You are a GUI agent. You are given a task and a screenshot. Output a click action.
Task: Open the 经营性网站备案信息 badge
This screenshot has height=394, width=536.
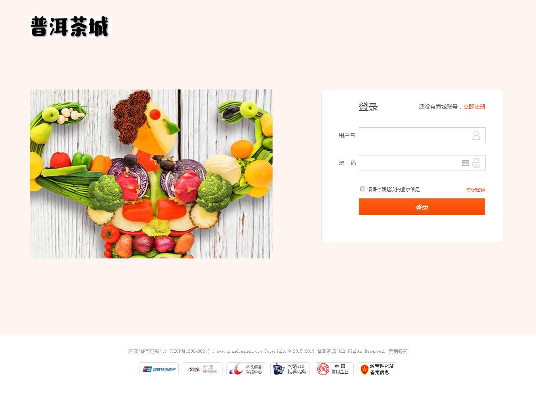click(x=377, y=369)
